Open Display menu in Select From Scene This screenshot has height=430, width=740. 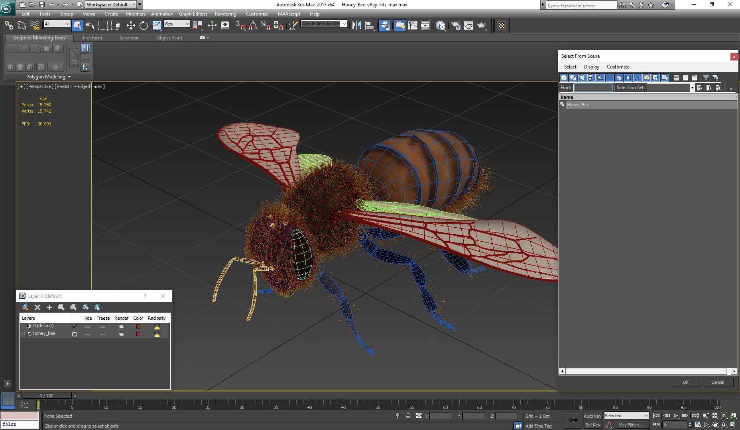[x=591, y=67]
